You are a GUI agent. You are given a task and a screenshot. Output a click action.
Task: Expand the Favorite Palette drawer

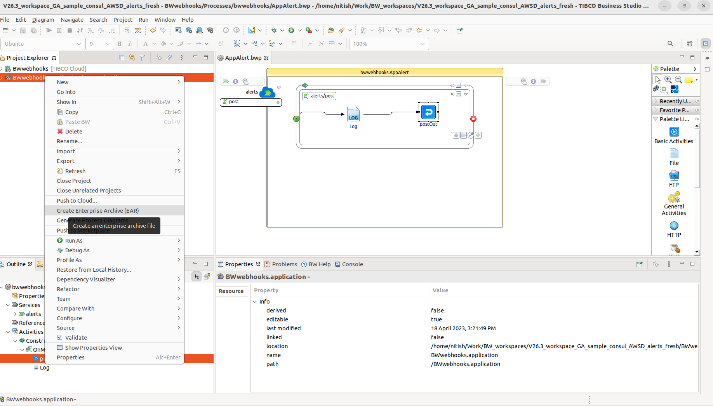tap(676, 110)
